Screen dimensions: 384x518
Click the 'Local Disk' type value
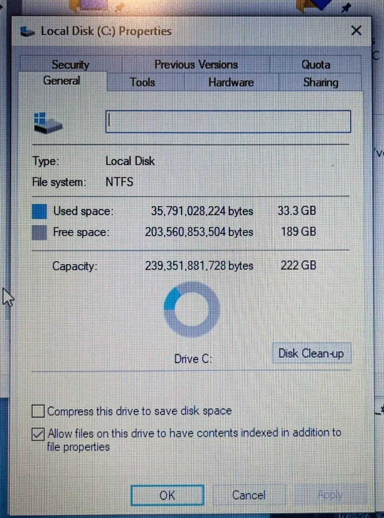tap(130, 161)
